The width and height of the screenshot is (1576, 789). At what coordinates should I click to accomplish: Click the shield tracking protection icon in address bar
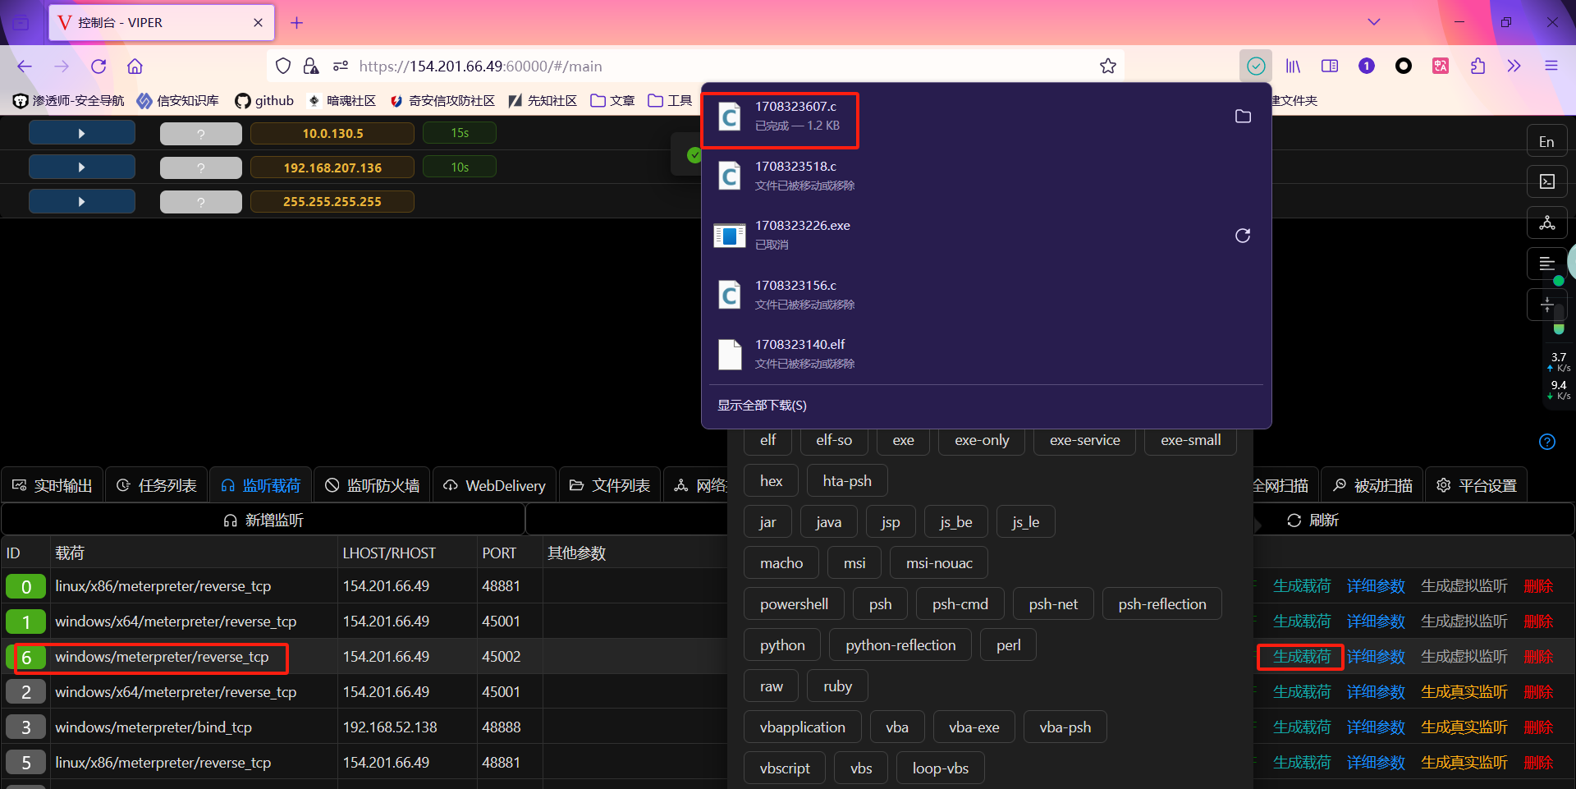coord(282,66)
